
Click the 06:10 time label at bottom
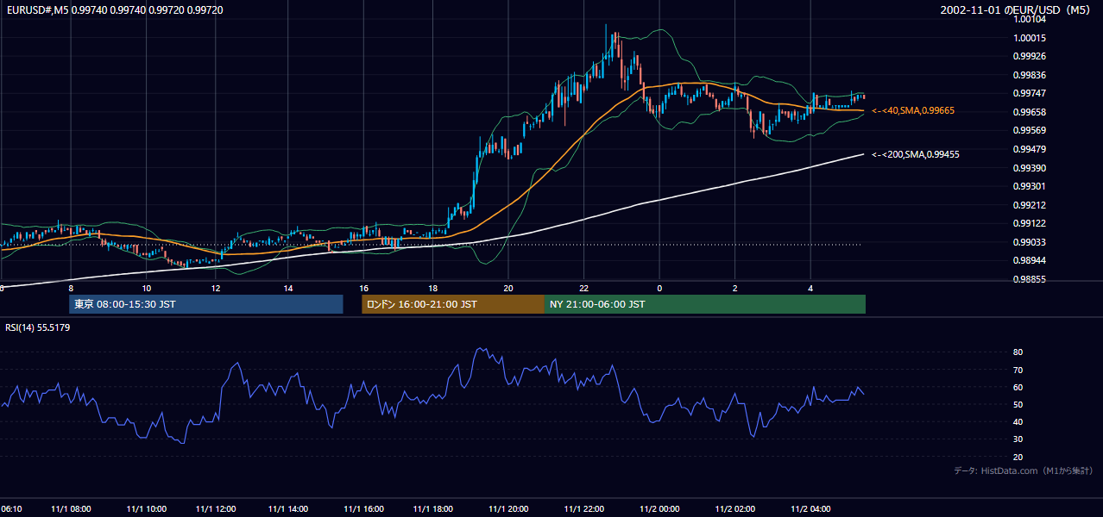11,509
